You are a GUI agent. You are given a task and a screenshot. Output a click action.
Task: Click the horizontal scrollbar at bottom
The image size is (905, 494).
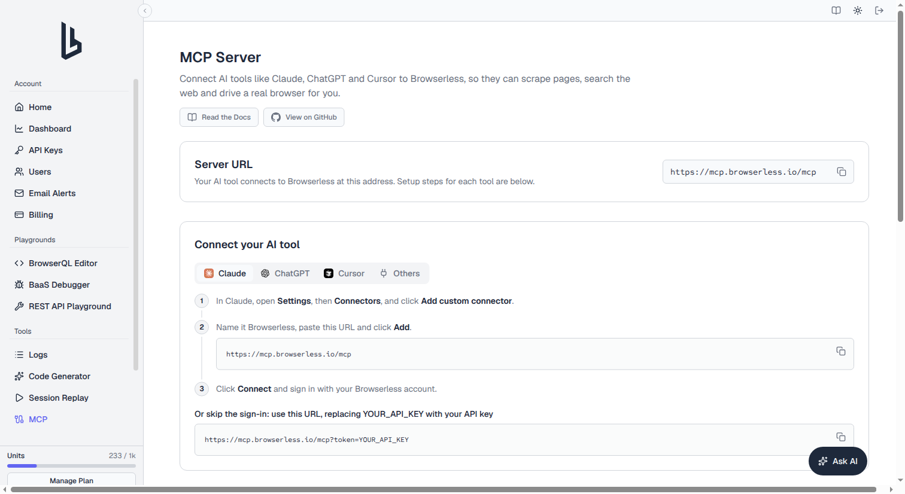click(443, 490)
